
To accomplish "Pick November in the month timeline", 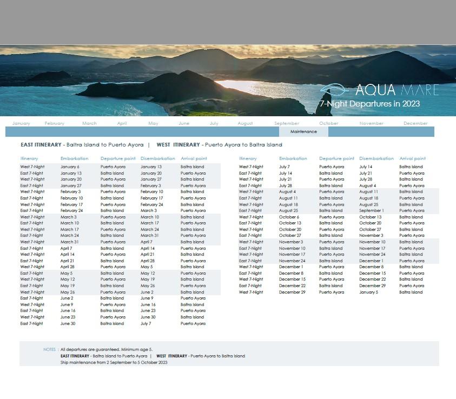I will [x=371, y=123].
